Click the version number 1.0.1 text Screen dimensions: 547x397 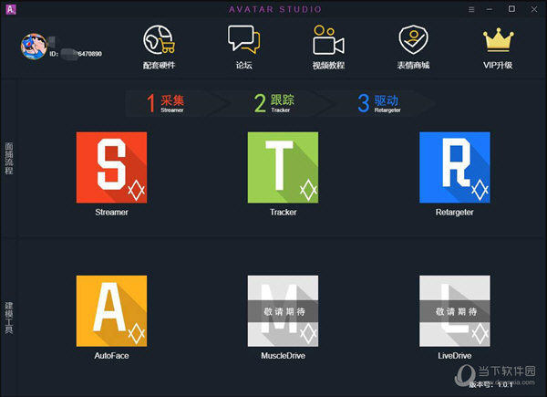tap(490, 384)
